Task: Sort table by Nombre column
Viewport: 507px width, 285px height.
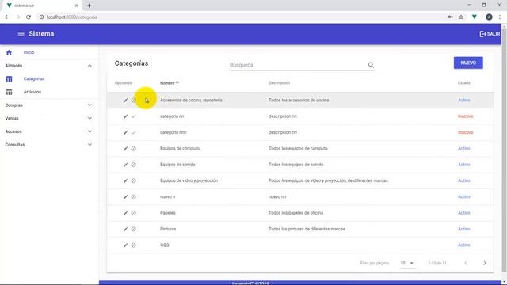Action: tap(169, 83)
